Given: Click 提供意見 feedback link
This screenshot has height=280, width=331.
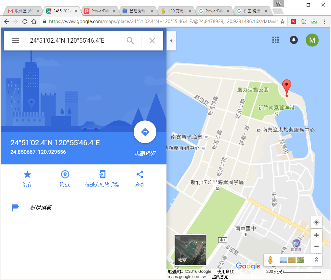Looking at the screenshot, I should [220, 277].
